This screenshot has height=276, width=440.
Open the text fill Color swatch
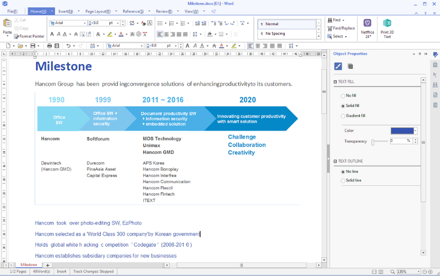click(x=403, y=131)
